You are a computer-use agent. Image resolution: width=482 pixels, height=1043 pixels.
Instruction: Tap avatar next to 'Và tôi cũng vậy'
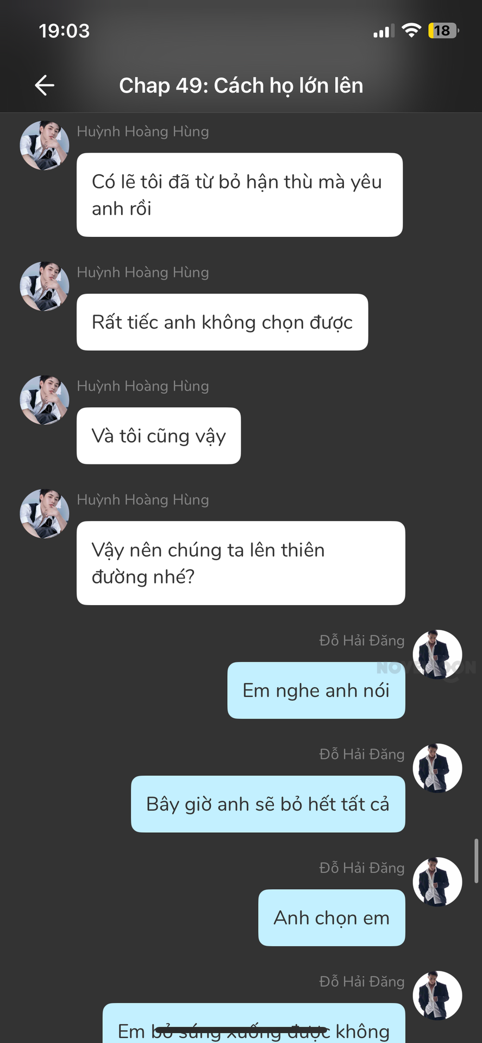(45, 400)
